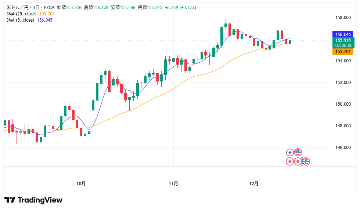This screenshot has width=360, height=211.
Task: Open the purple lightning bolt event marker
Action: (x=290, y=152)
